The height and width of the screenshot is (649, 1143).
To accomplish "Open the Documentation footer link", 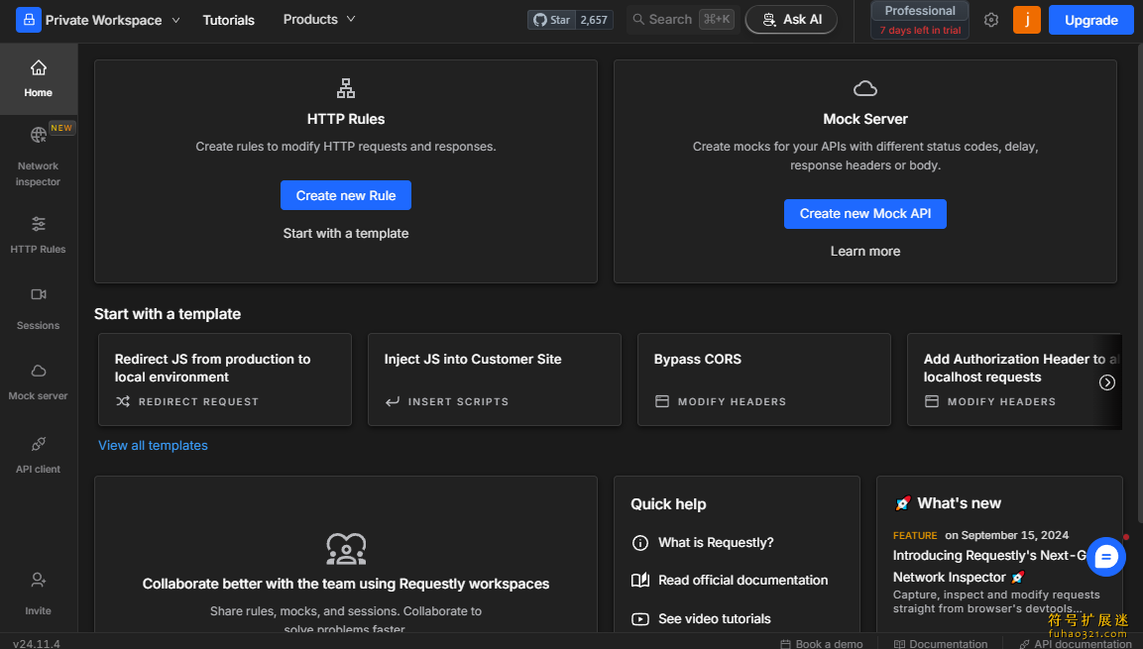I will (x=941, y=644).
